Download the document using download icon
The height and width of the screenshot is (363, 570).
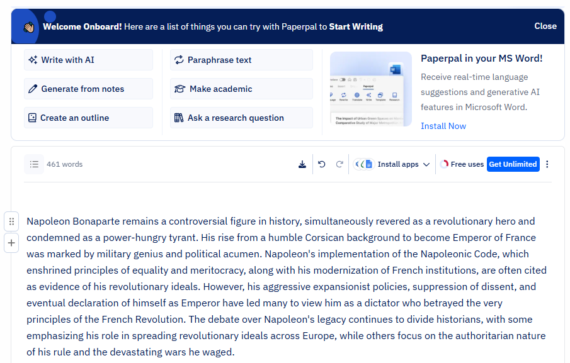[302, 164]
